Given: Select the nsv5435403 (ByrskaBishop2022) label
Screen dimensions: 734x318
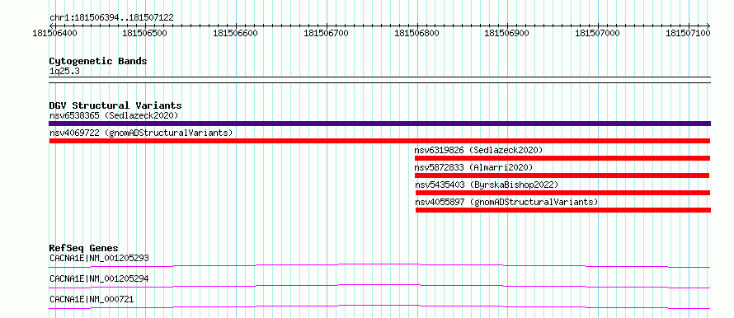Looking at the screenshot, I should [487, 185].
